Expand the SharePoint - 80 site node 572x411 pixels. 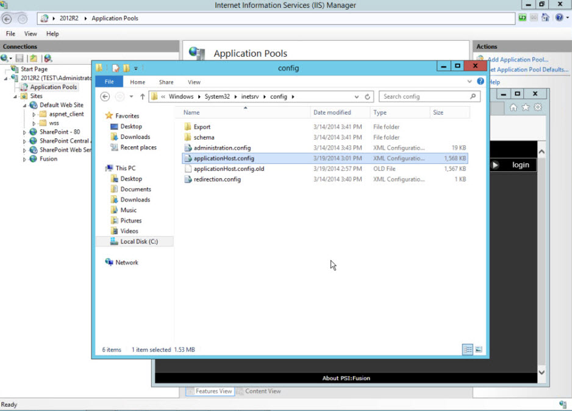point(24,132)
